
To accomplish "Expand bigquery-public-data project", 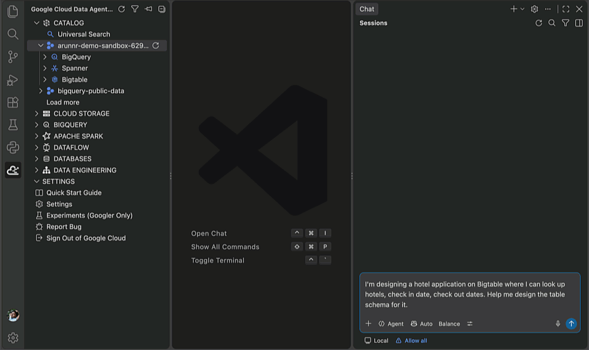I will (x=41, y=91).
